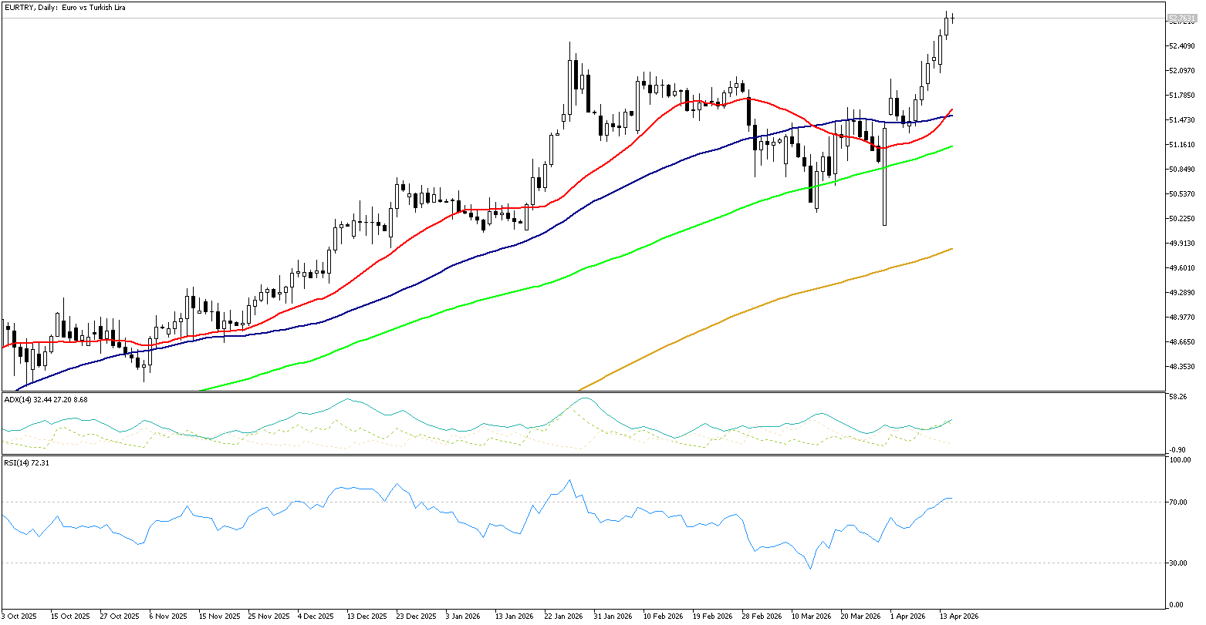
Task: Click the chart title 'EURTRY, Daily: Euro vs Turkish Lira'
Action: (65, 7)
